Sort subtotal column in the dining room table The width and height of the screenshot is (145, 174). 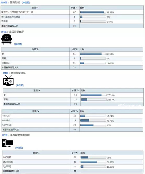pos(74,49)
